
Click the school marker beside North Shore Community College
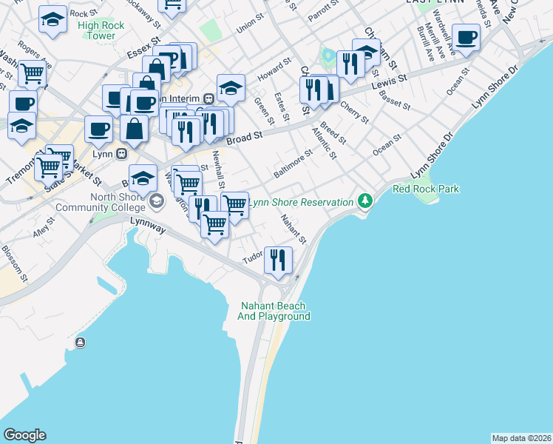tap(143, 179)
